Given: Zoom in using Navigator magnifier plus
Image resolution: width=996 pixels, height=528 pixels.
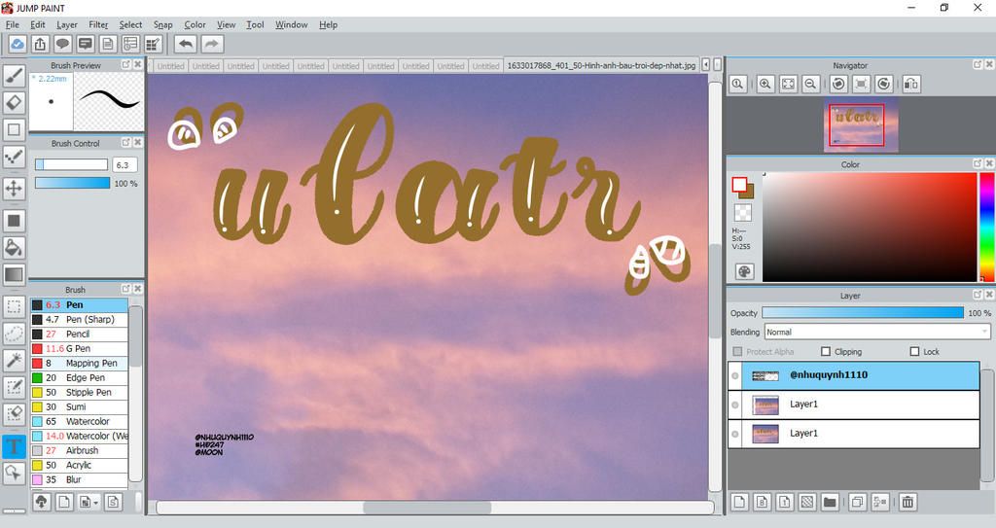Looking at the screenshot, I should [x=765, y=84].
